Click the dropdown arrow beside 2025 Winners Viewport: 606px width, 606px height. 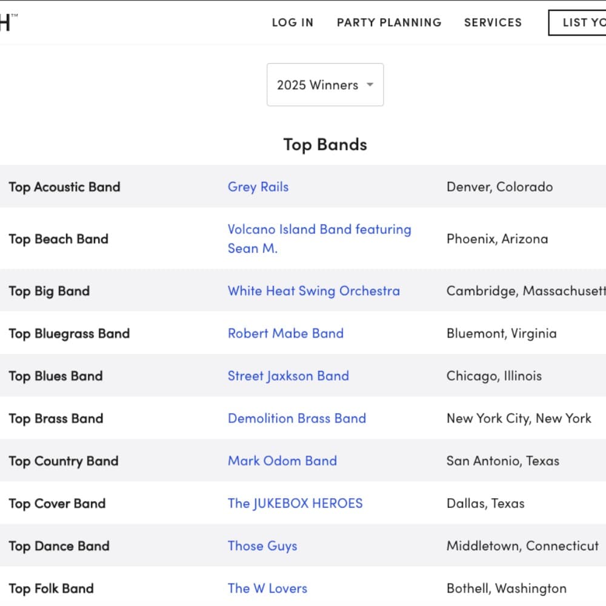(370, 85)
